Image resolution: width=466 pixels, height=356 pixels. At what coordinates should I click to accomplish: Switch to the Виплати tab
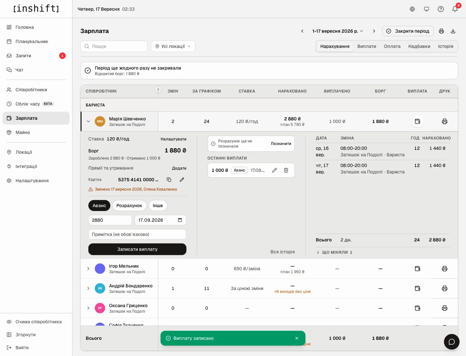pyautogui.click(x=367, y=46)
